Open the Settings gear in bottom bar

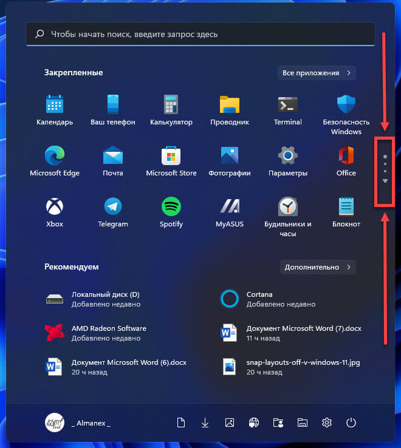327,423
